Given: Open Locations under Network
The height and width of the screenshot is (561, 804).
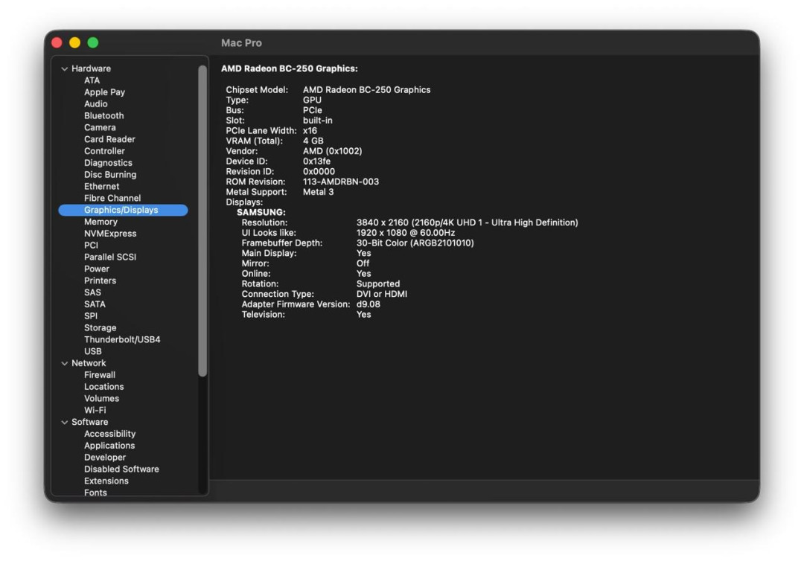Looking at the screenshot, I should coord(104,387).
